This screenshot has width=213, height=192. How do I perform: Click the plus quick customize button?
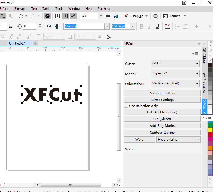coord(196,26)
